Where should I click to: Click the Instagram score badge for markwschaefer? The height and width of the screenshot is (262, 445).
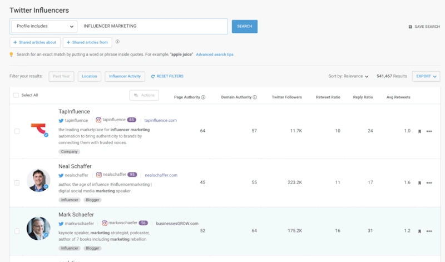click(144, 223)
